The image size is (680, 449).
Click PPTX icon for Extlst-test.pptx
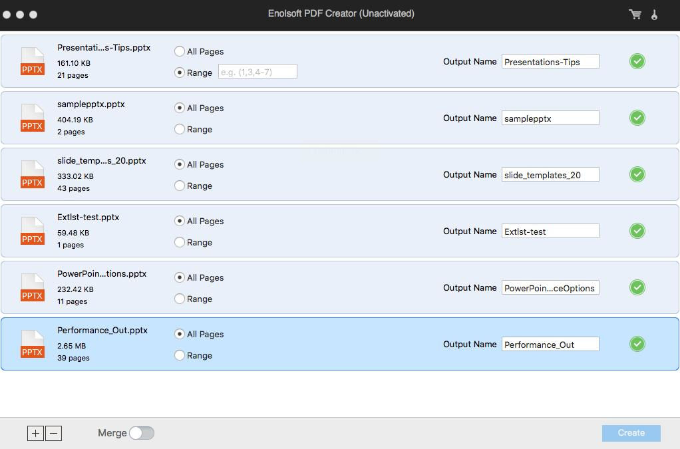[x=33, y=231]
